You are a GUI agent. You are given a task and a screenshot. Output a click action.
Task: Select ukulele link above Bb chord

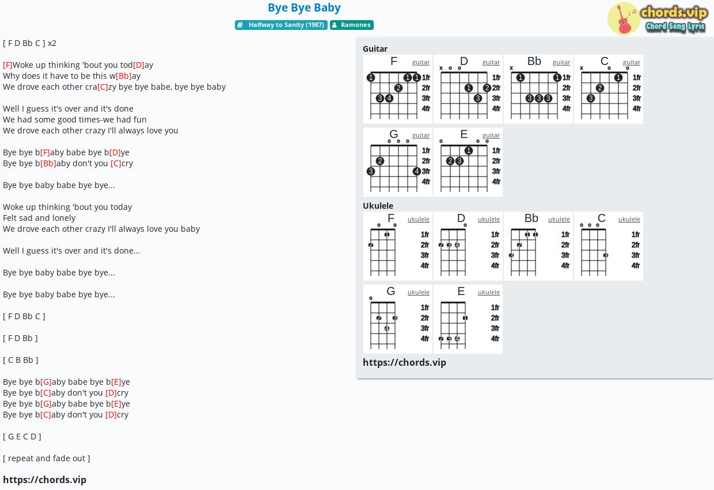coord(559,219)
